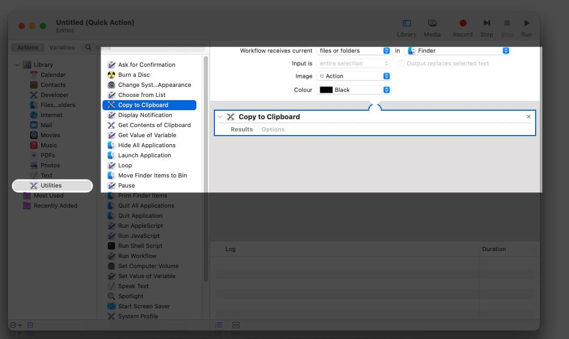Open the Image Action dropdown

(354, 76)
